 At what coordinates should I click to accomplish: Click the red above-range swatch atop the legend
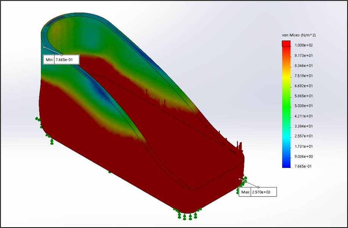point(286,43)
